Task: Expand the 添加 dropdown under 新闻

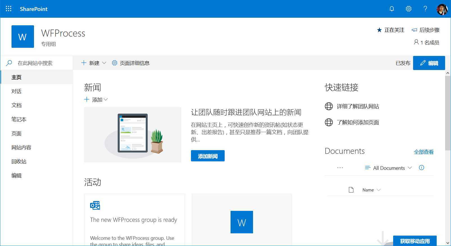Action: (96, 100)
